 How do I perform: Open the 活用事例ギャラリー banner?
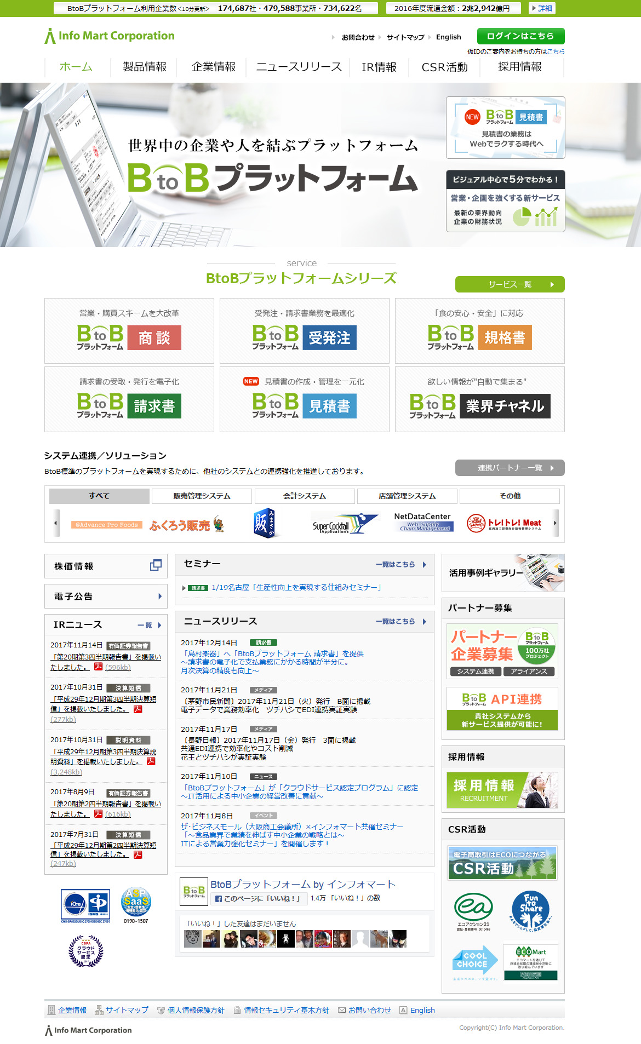tap(503, 573)
